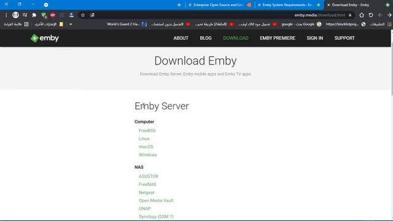The width and height of the screenshot is (393, 221).
Task: Open the BLOG menu item
Action: pos(206,38)
